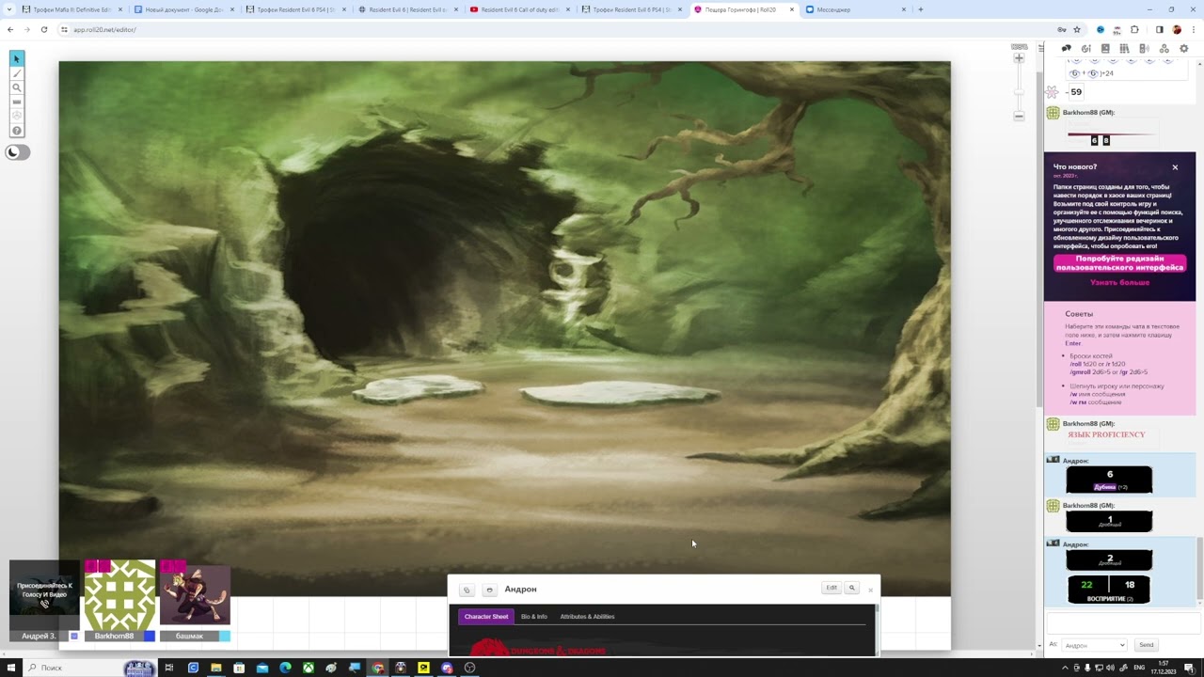Follow the 'Узнать больше' link
1204x677 pixels.
point(1119,282)
